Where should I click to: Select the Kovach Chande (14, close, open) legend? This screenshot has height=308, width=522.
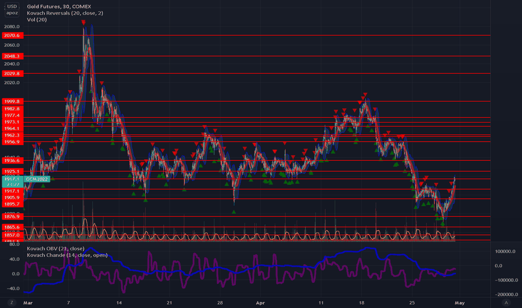click(67, 255)
